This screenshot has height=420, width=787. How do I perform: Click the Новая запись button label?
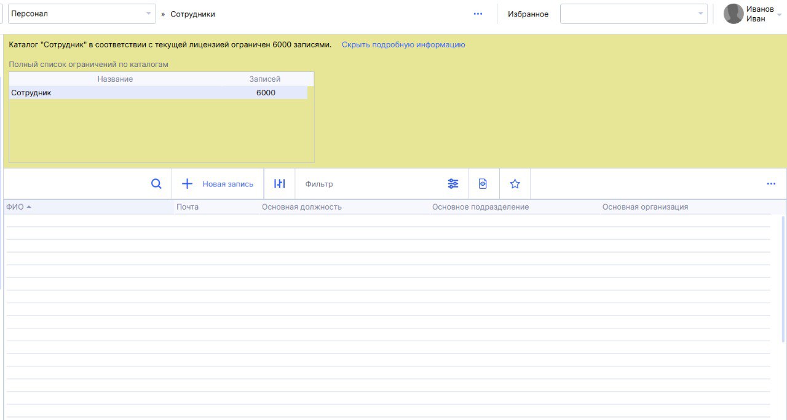pos(227,184)
